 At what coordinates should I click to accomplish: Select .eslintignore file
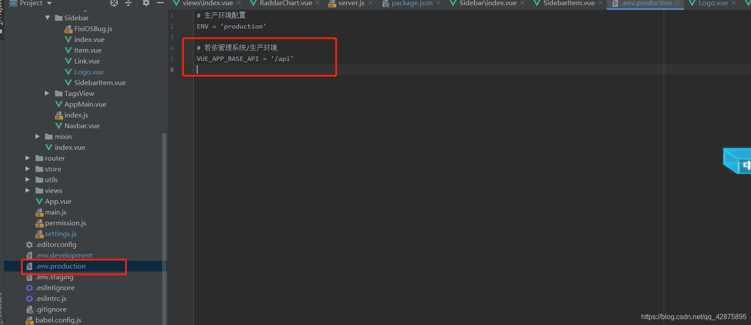point(55,287)
